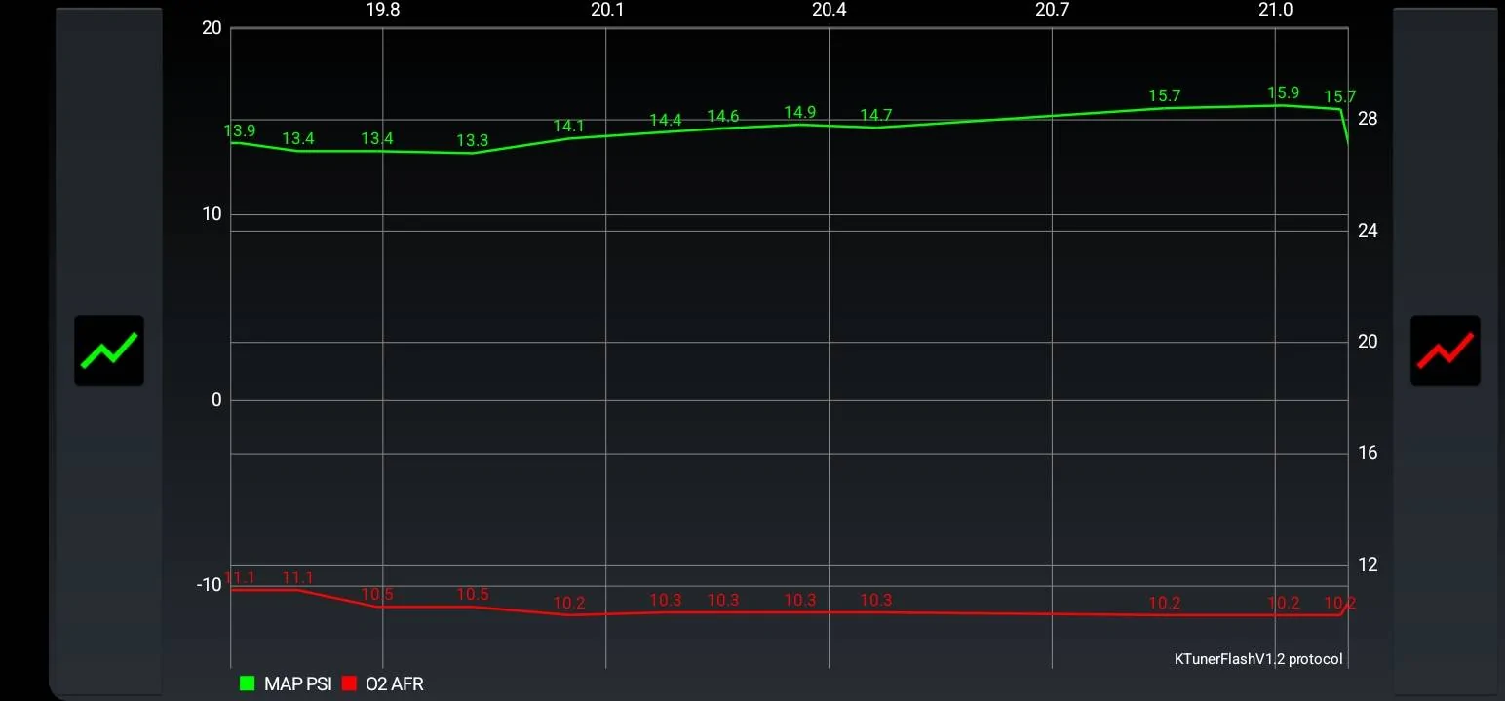The image size is (1505, 701).
Task: Click the green MAP PSI legend square
Action: (247, 684)
